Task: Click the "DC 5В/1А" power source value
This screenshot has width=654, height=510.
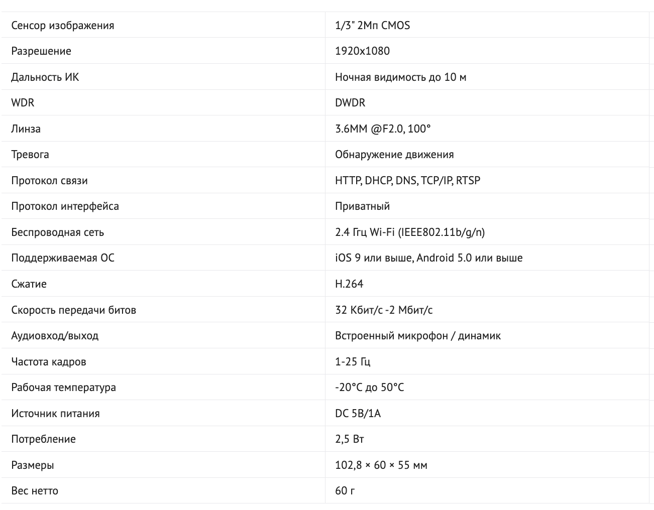Action: (x=358, y=414)
